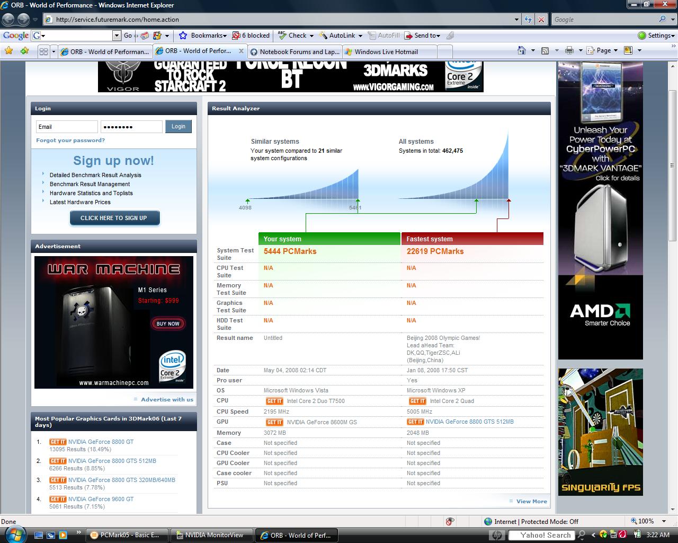
Task: Switch to first ORB - World of Performance tab
Action: pos(105,51)
